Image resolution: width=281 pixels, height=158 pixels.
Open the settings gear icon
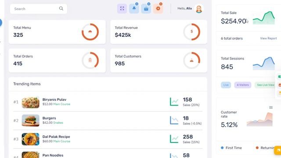point(158,8)
